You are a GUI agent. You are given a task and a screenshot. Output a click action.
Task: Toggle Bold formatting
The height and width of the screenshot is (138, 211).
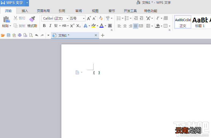tap(44, 26)
